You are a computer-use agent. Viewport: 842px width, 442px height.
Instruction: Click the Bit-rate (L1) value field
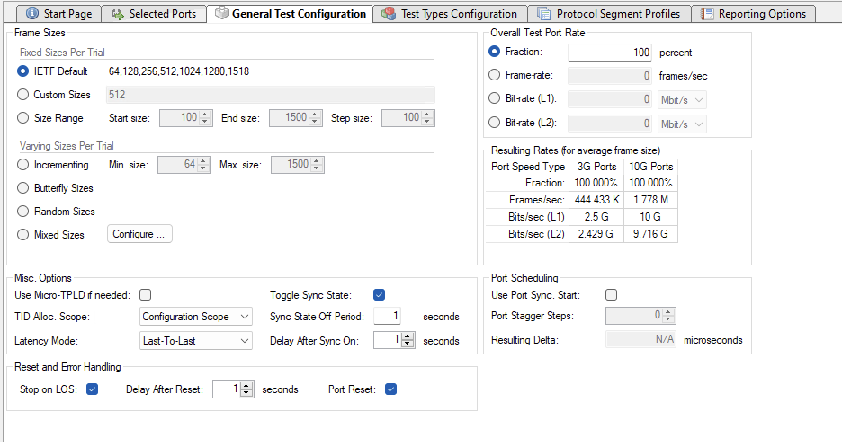click(610, 99)
